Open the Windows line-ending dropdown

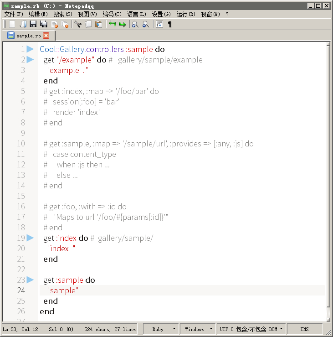tap(198, 329)
